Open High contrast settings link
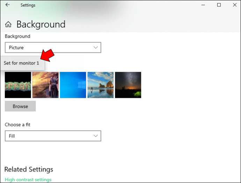 pos(28,180)
